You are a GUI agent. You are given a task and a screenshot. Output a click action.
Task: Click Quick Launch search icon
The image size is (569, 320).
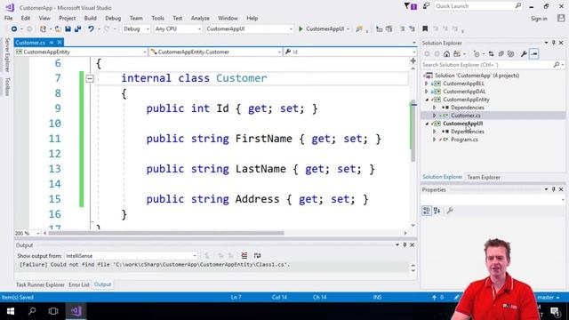pyautogui.click(x=517, y=6)
